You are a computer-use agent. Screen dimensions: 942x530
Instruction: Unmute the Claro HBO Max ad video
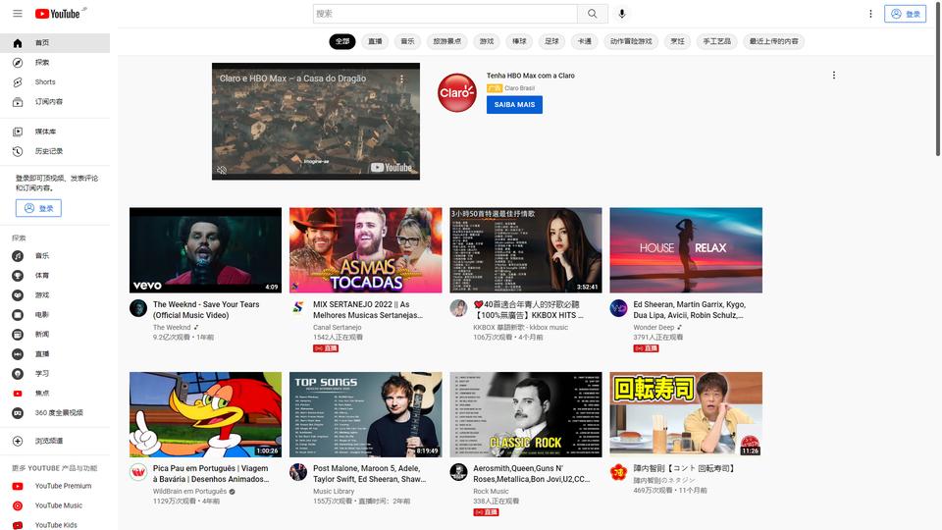(222, 170)
